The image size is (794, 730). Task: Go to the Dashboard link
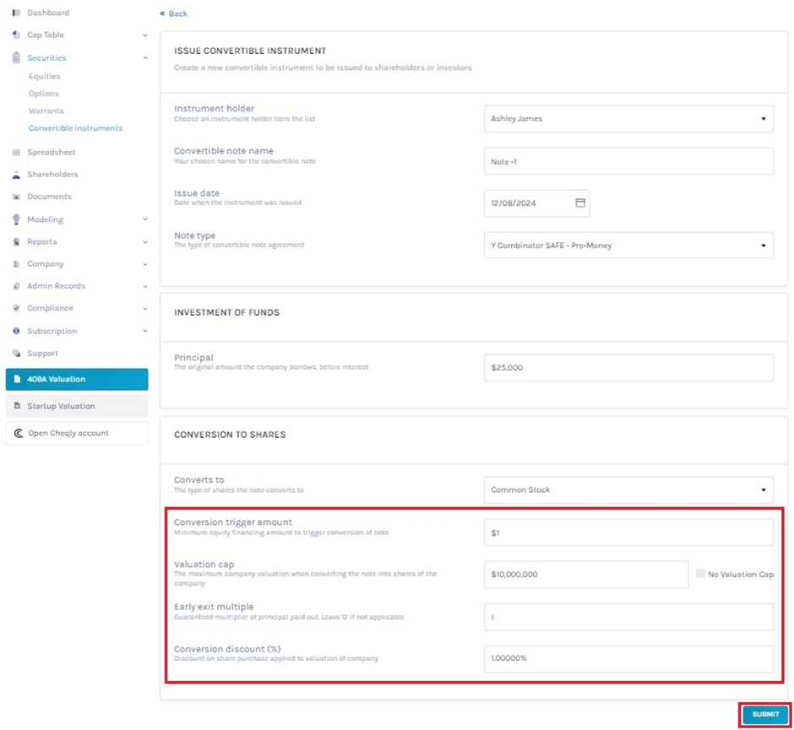click(x=48, y=13)
